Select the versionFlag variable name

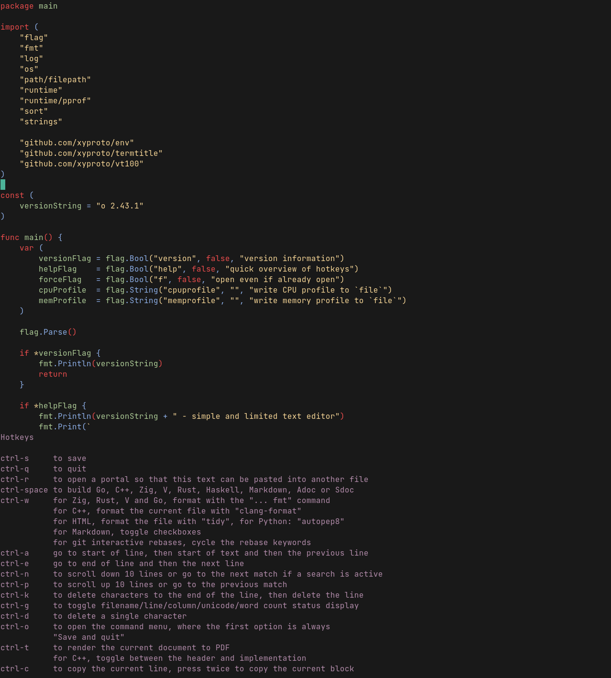point(65,258)
